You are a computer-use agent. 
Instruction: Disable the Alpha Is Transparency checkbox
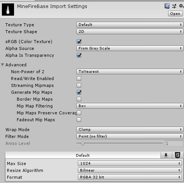79,55
